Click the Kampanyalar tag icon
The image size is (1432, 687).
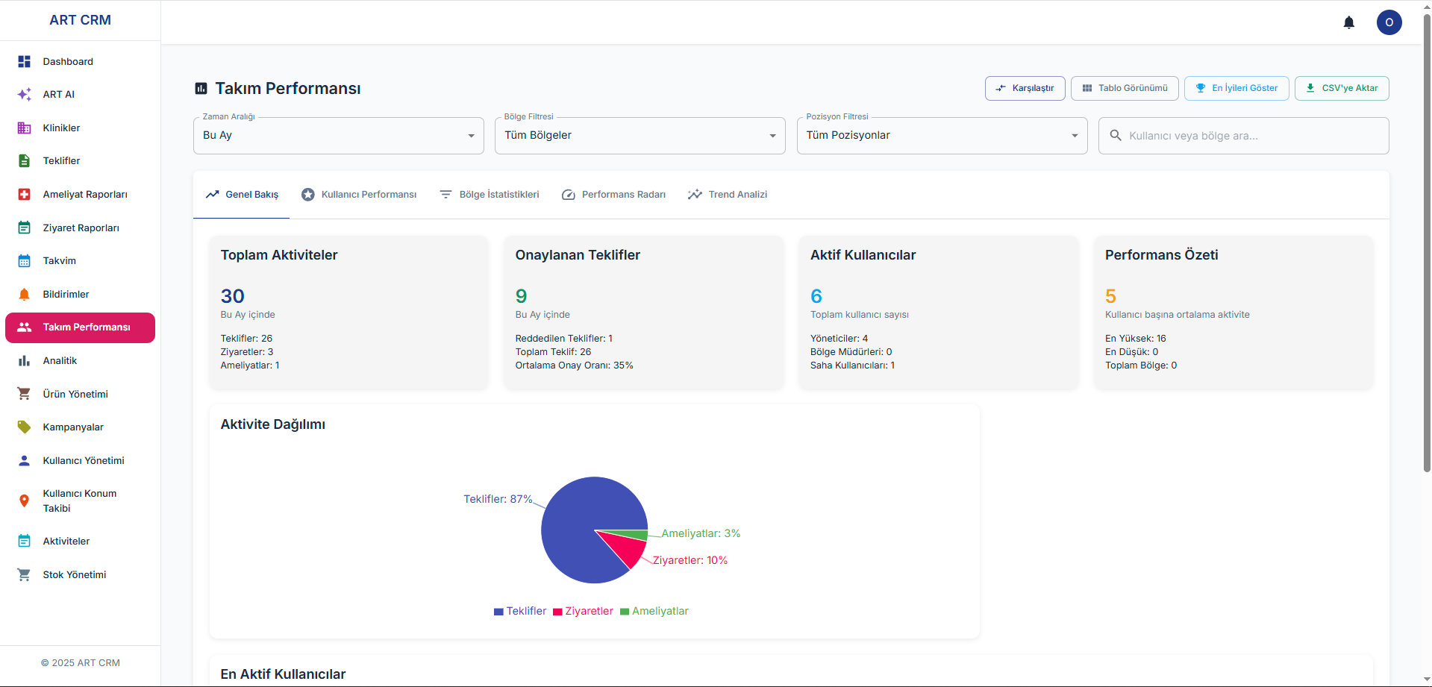(x=24, y=427)
